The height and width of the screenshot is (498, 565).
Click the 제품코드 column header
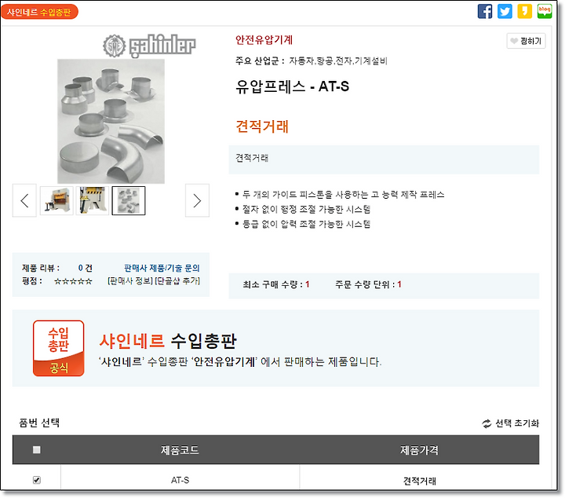(180, 450)
